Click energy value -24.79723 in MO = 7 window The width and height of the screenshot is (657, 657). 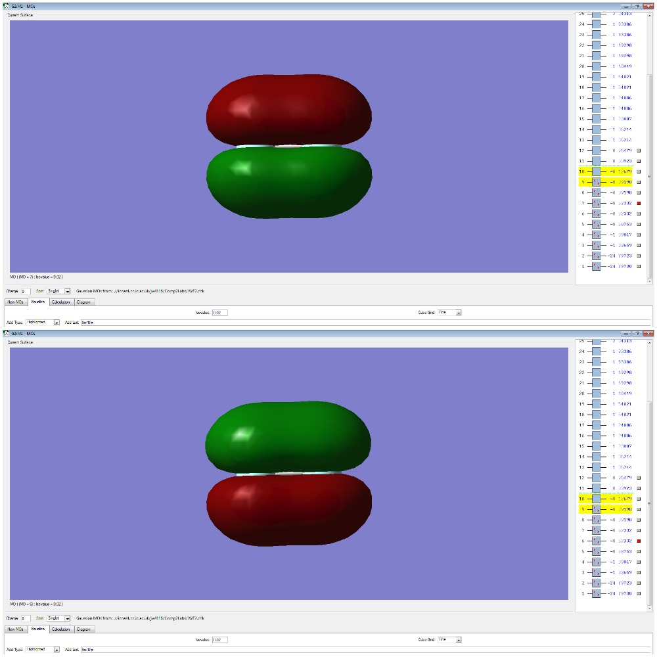[x=620, y=256]
